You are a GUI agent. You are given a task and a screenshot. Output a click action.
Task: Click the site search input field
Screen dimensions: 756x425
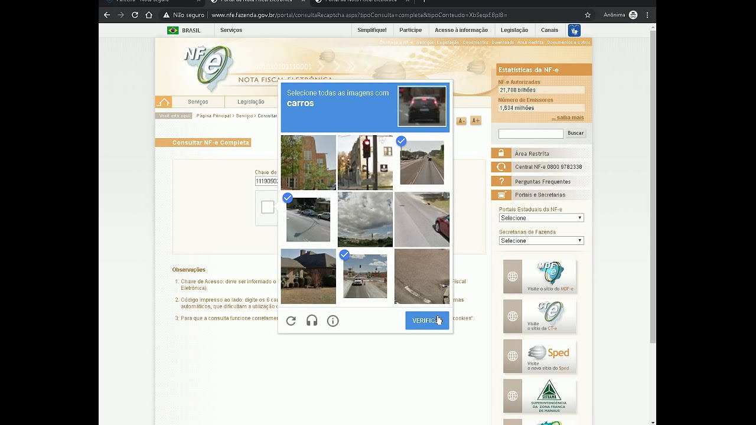[x=530, y=133]
